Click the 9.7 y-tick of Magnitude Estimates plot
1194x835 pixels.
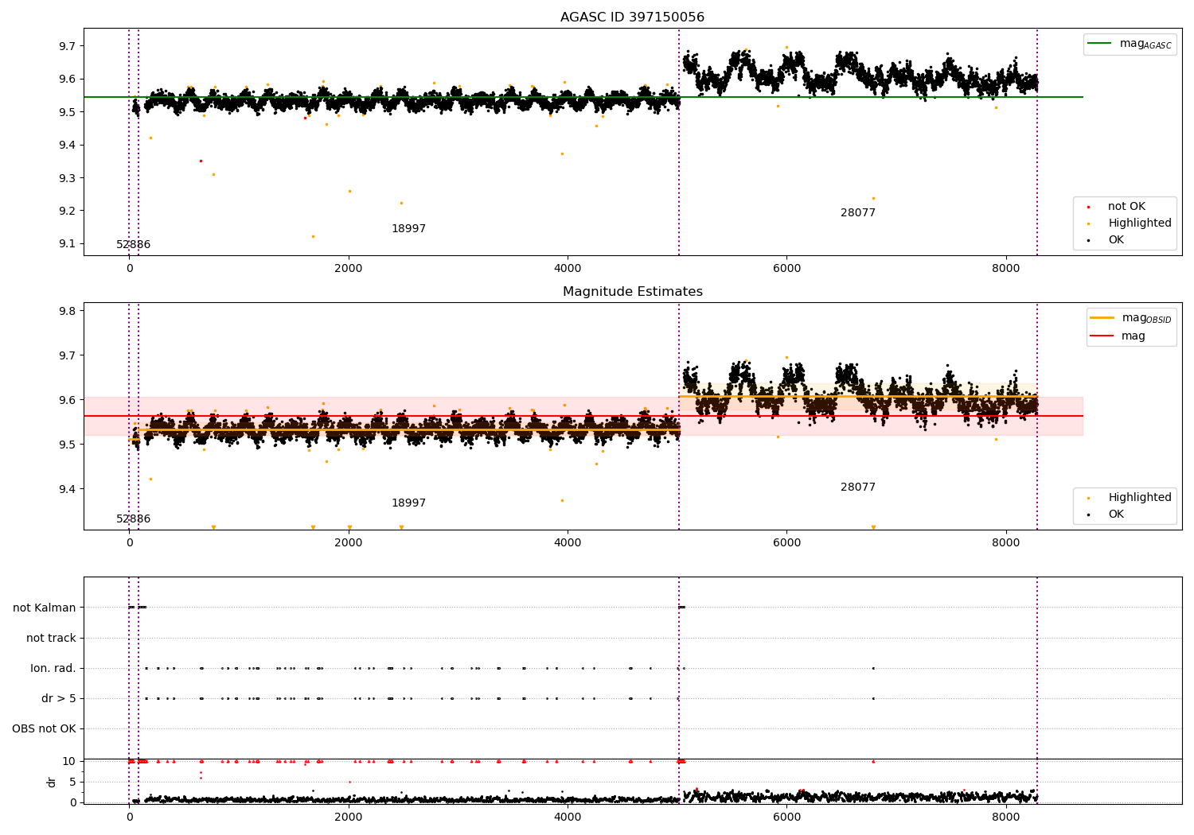coord(68,355)
